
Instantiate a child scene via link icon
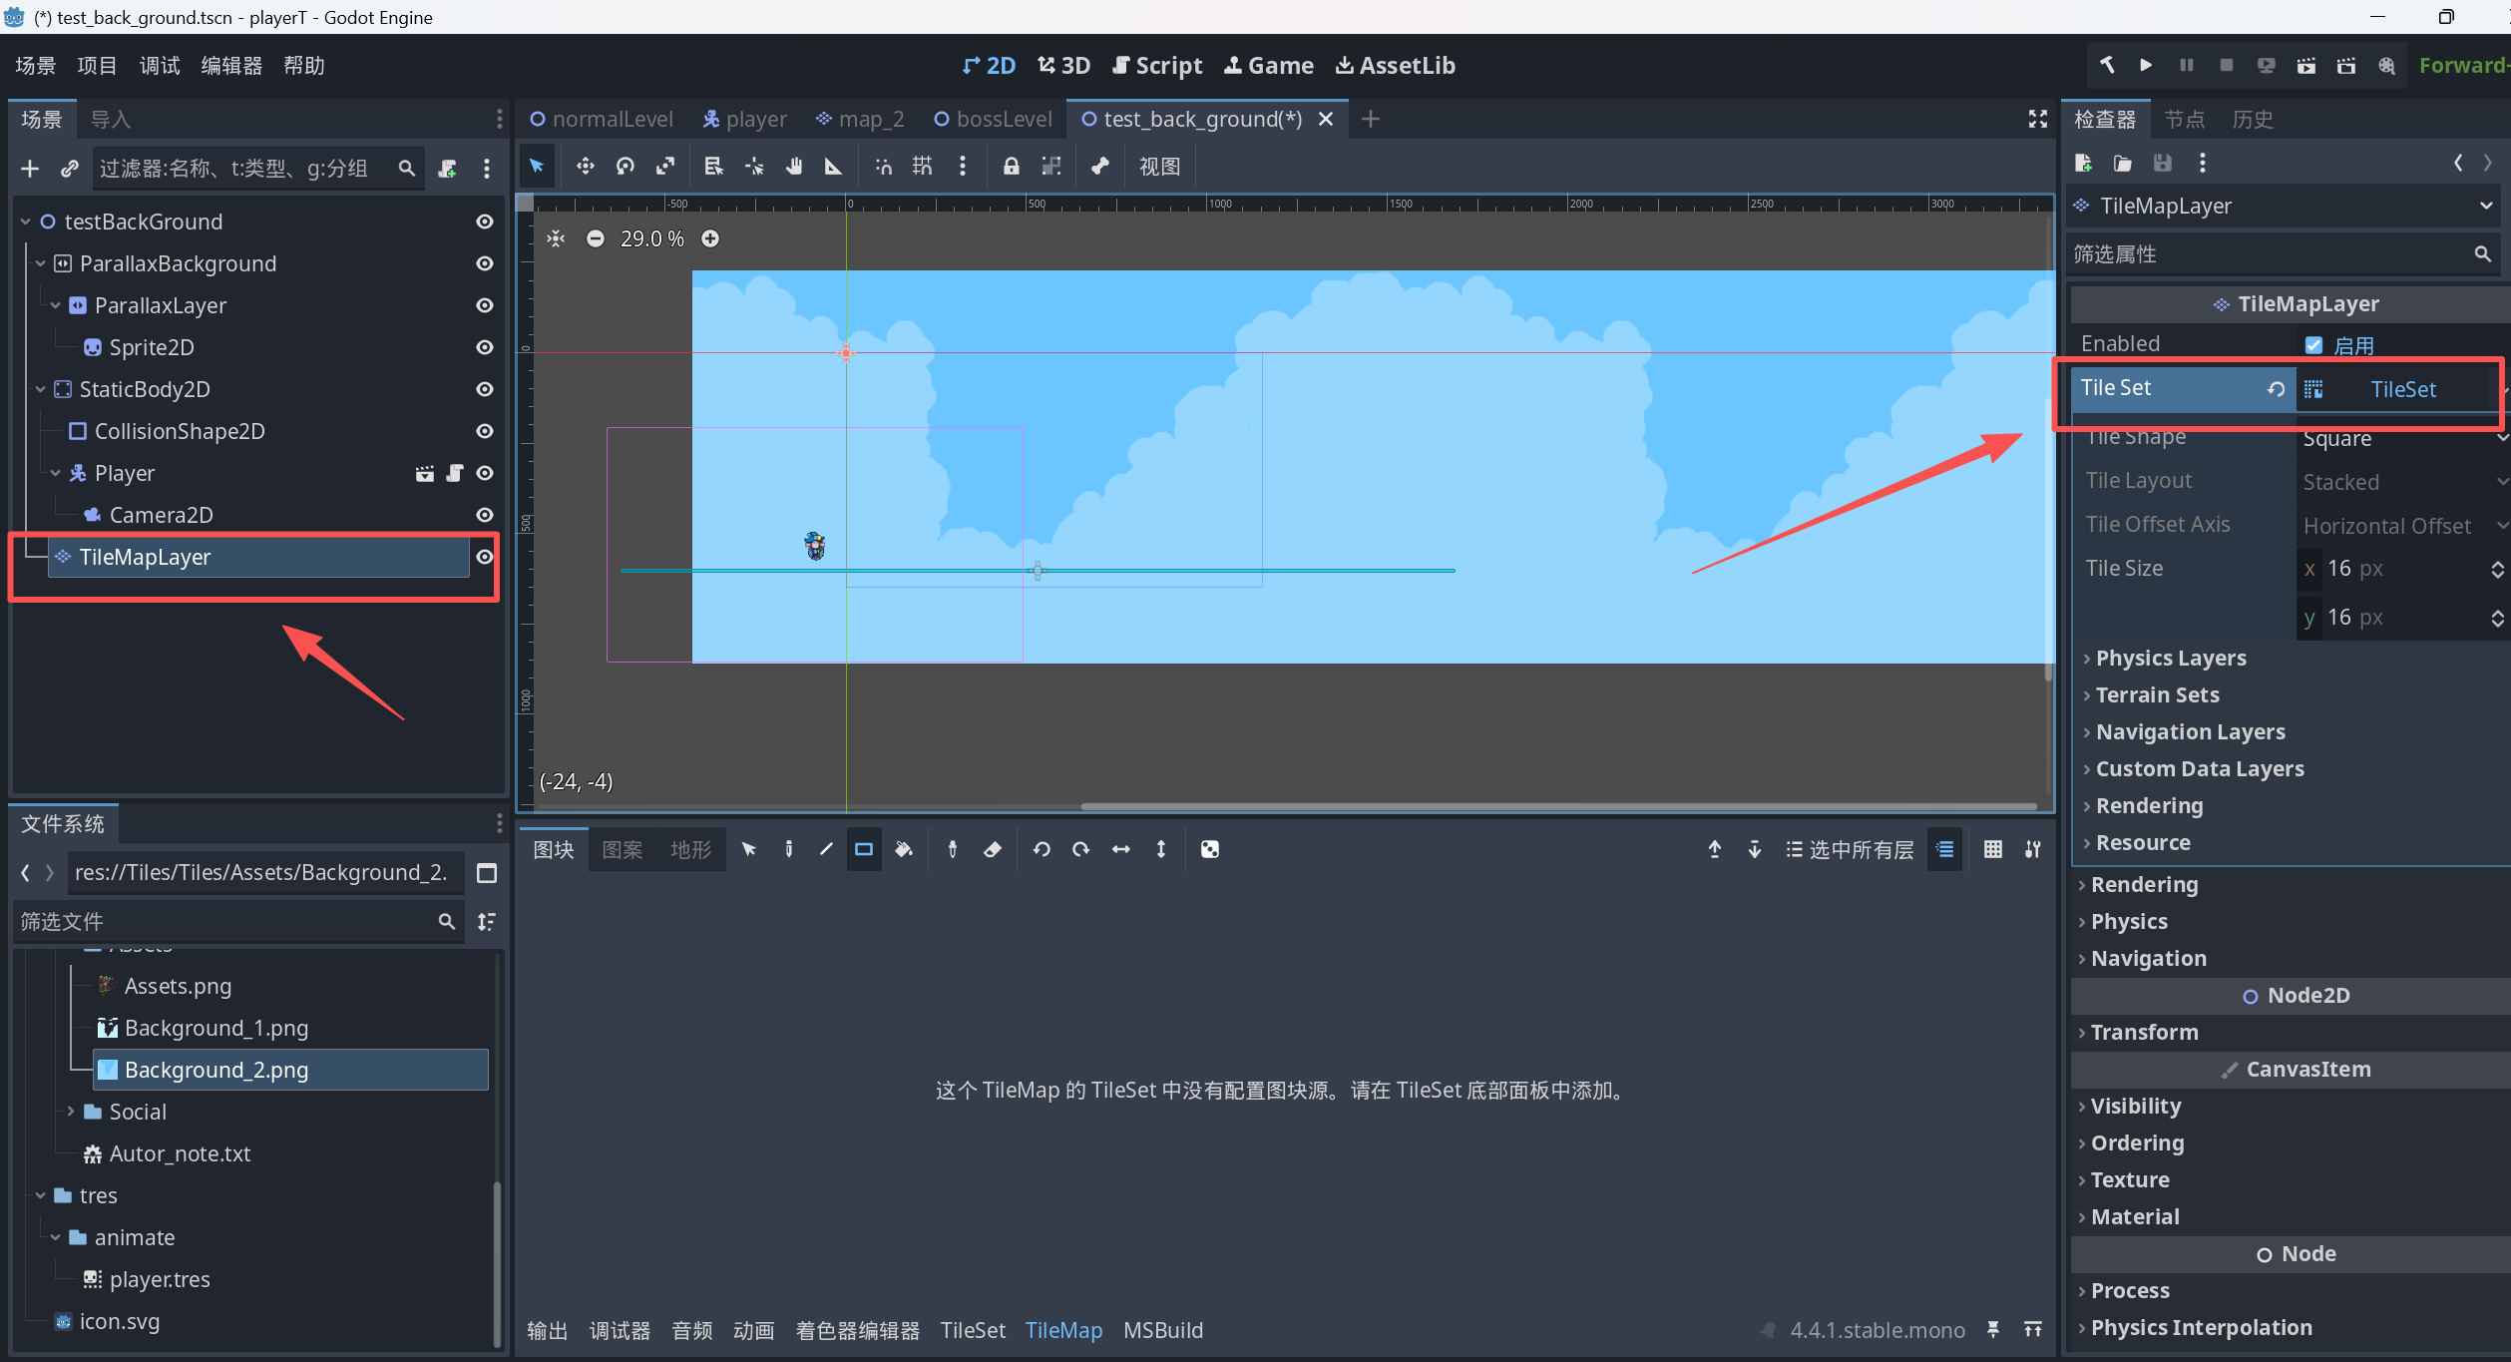click(69, 169)
